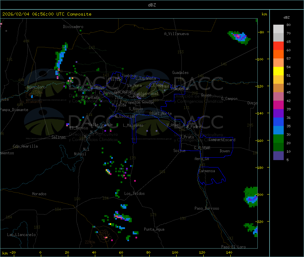Click the 'G_Campos' label
Viewport: 304px width, 257px height.
(x=229, y=99)
